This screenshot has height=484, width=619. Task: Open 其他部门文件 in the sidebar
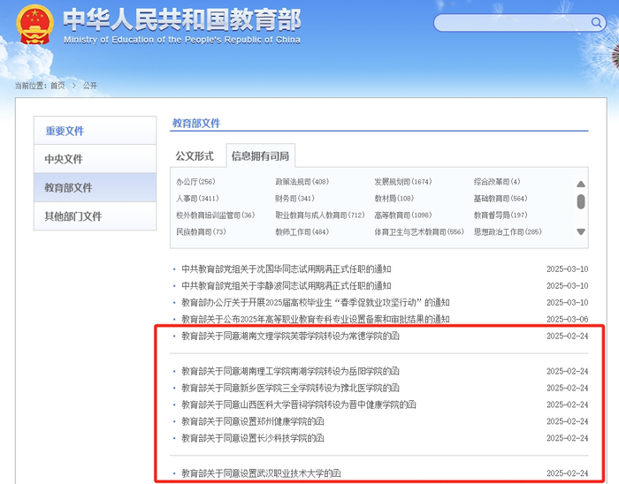96,216
